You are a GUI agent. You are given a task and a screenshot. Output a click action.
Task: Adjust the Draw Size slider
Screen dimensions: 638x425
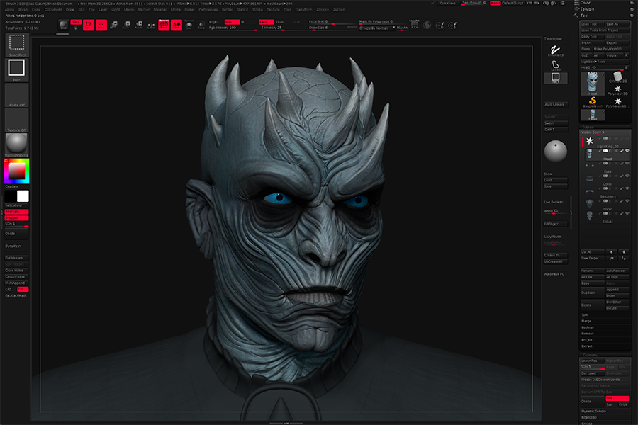click(x=332, y=28)
